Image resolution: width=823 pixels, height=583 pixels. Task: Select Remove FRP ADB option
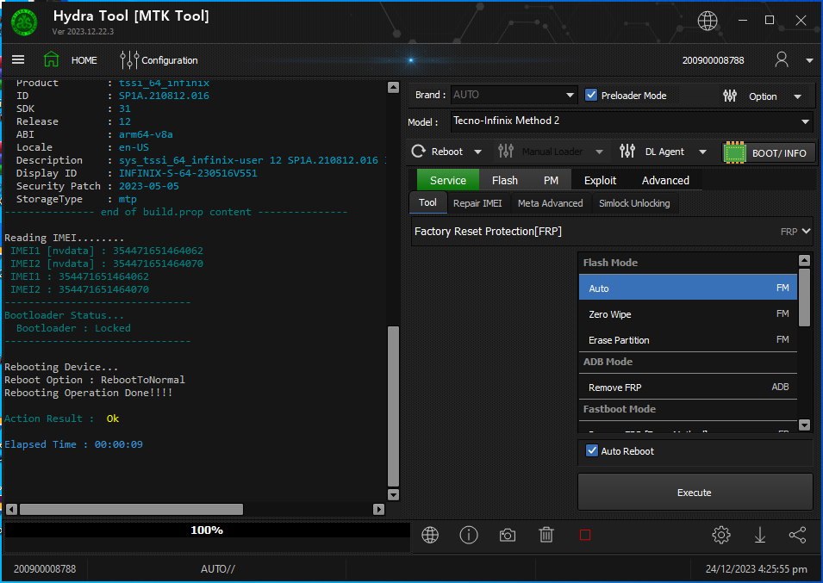click(688, 387)
